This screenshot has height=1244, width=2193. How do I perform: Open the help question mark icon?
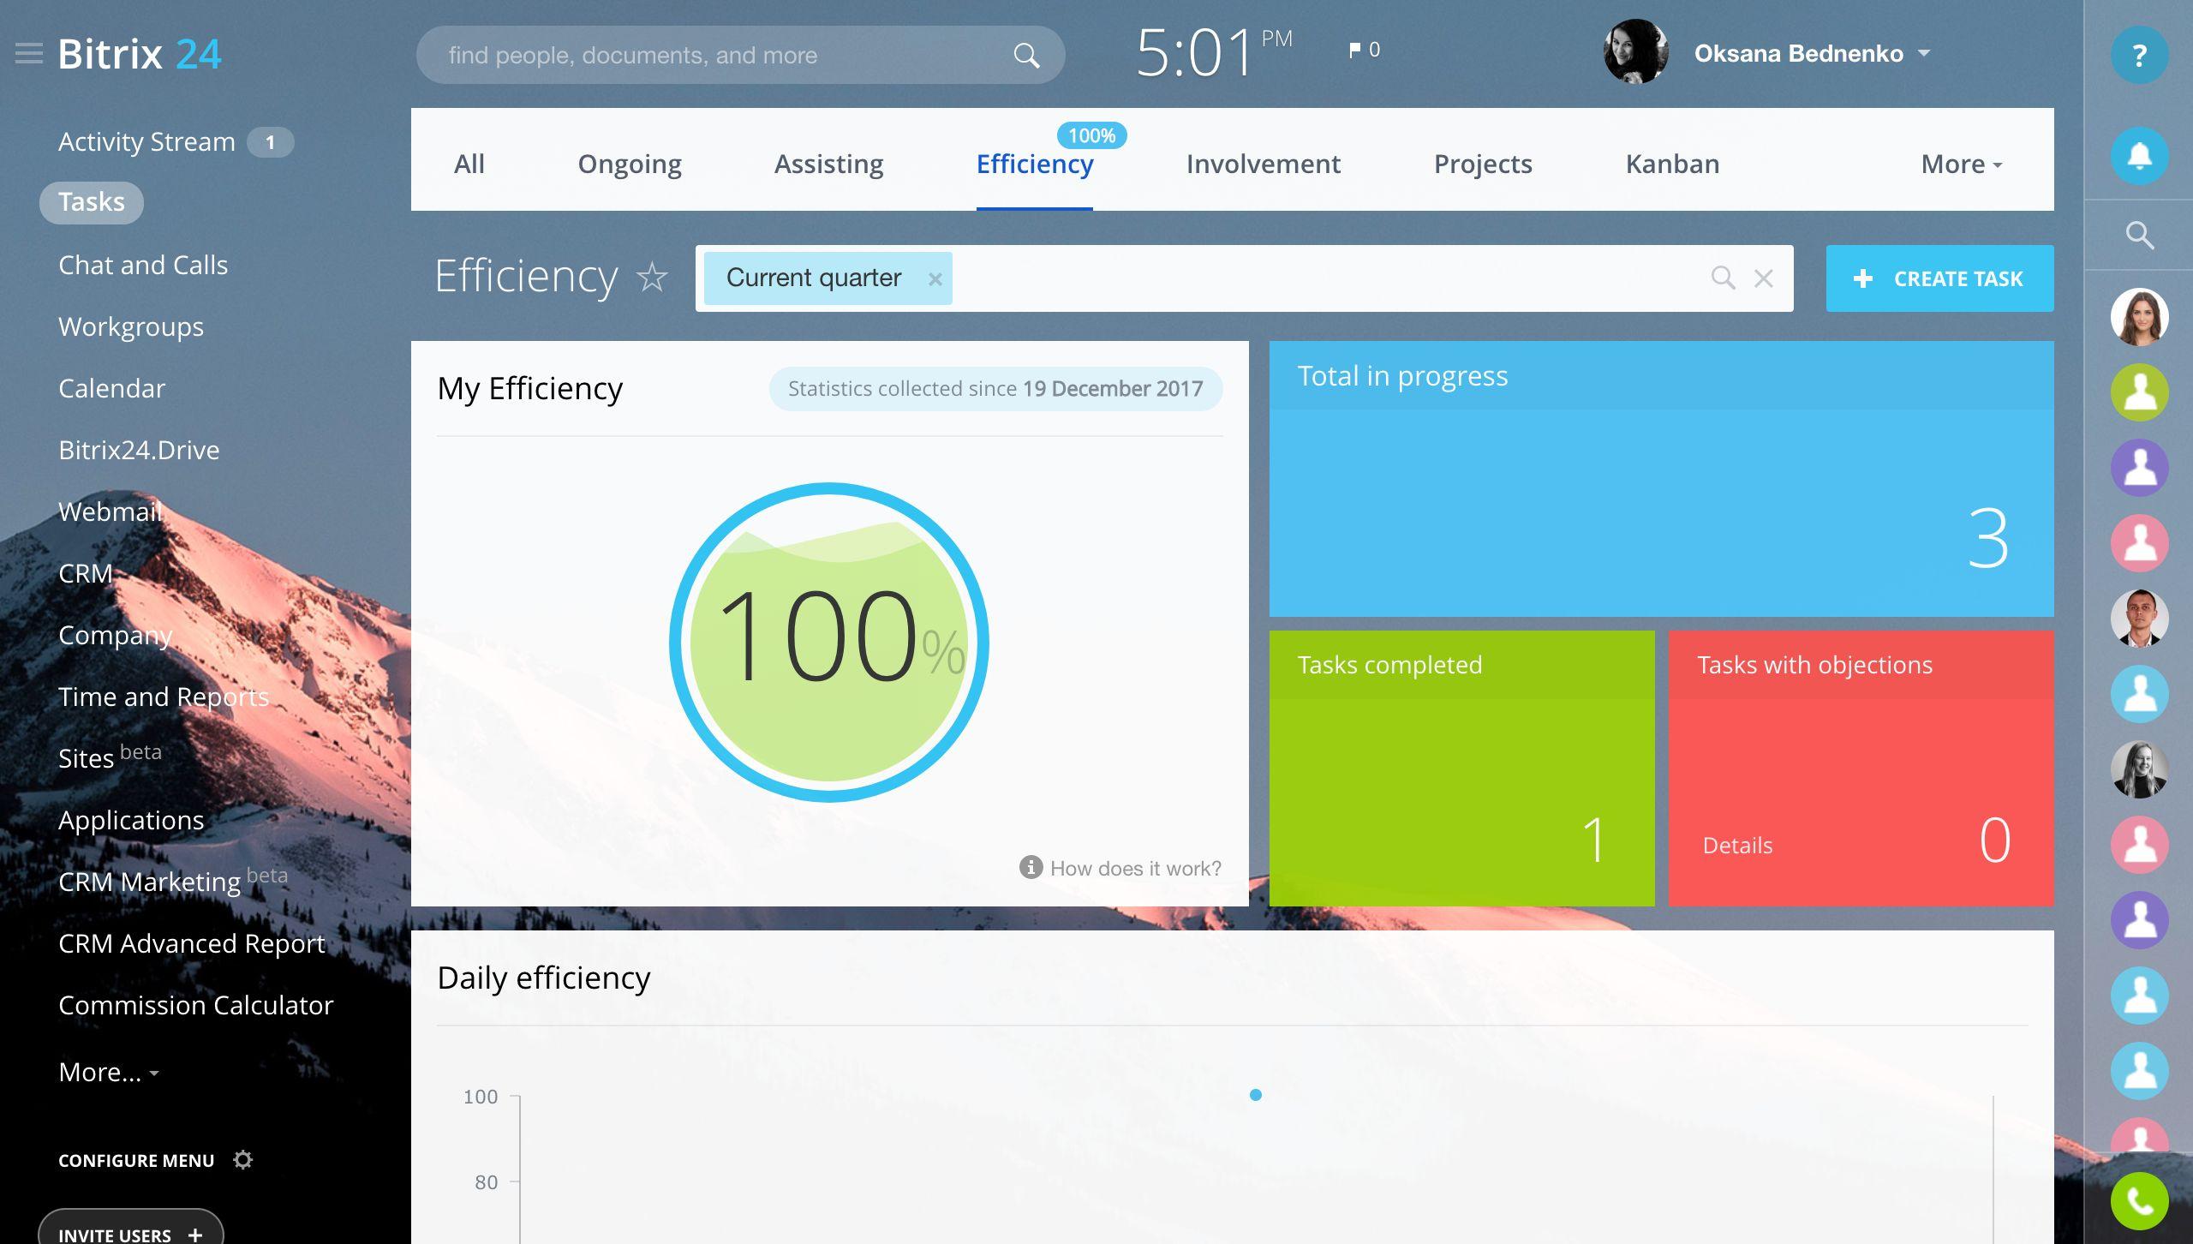point(2139,56)
